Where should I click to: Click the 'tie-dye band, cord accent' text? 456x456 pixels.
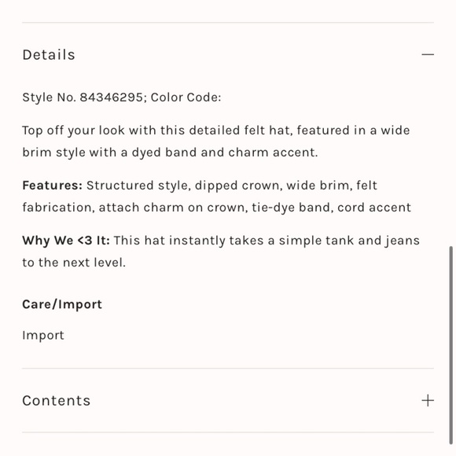point(332,208)
